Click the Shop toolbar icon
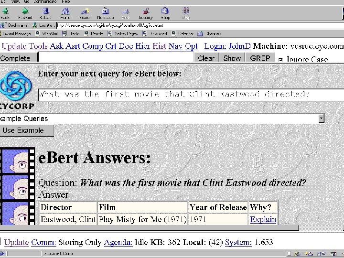The height and width of the screenshot is (258, 344). tap(165, 11)
